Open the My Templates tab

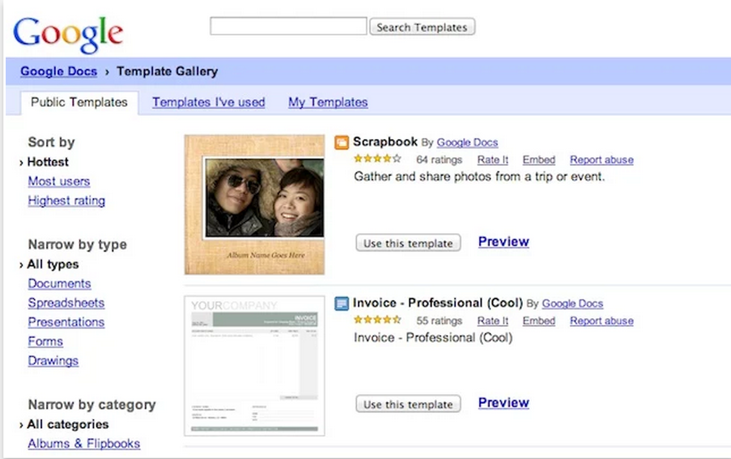tap(328, 103)
